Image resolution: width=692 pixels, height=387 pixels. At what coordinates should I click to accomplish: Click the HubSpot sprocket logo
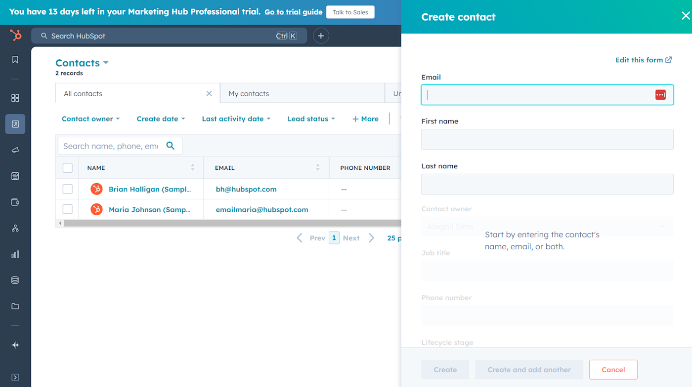click(16, 36)
